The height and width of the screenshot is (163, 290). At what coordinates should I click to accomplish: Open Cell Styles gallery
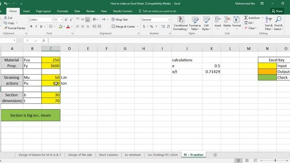pyautogui.click(x=206, y=24)
